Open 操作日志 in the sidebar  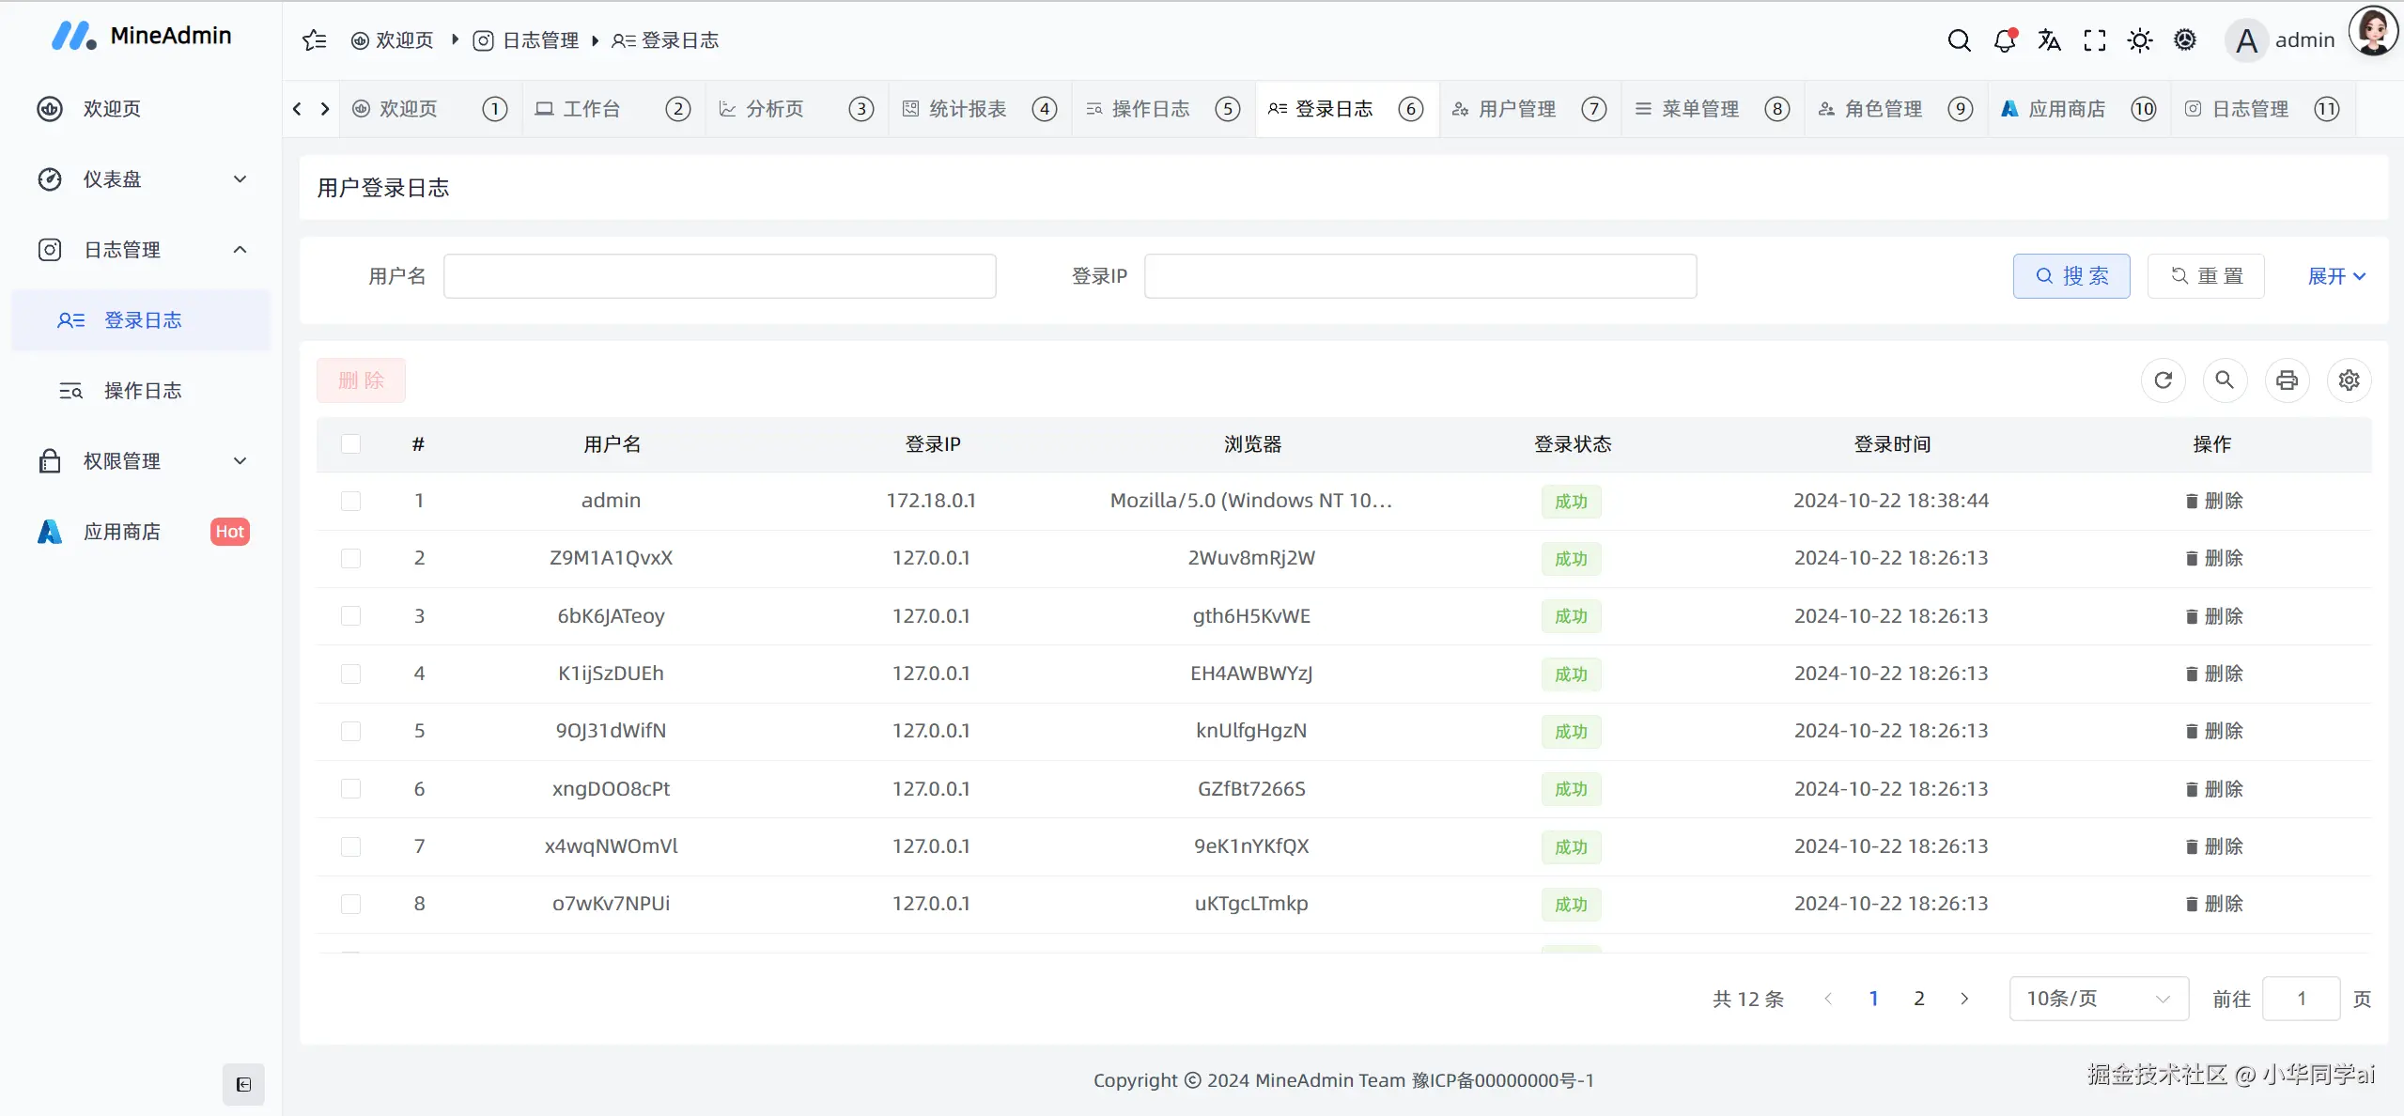(x=143, y=391)
